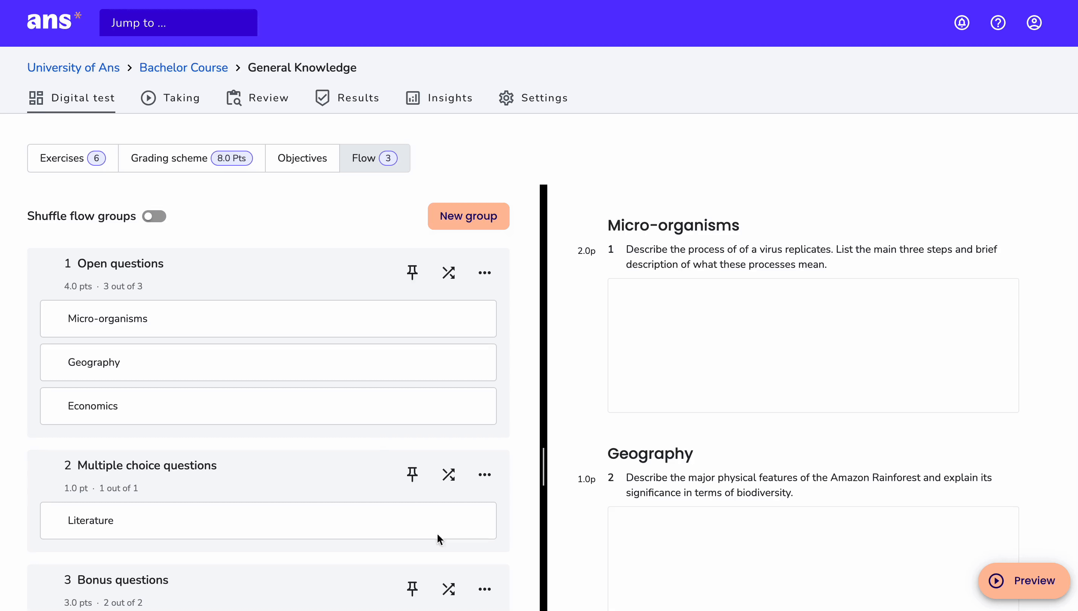Open the help question mark icon

(x=998, y=23)
